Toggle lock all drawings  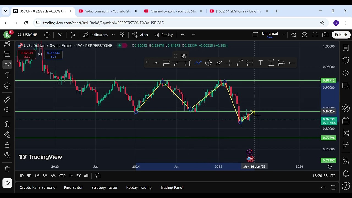pos(7,145)
